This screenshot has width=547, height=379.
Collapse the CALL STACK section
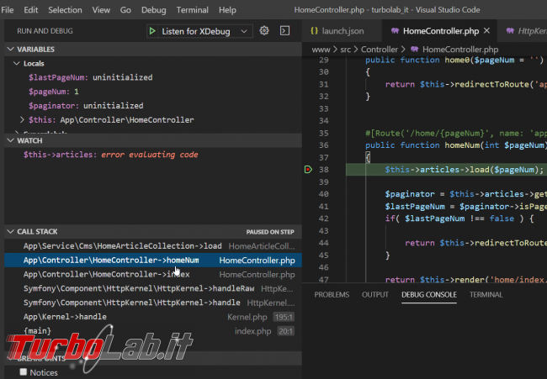pos(10,232)
